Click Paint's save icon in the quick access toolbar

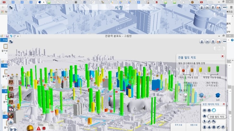pos(7,36)
